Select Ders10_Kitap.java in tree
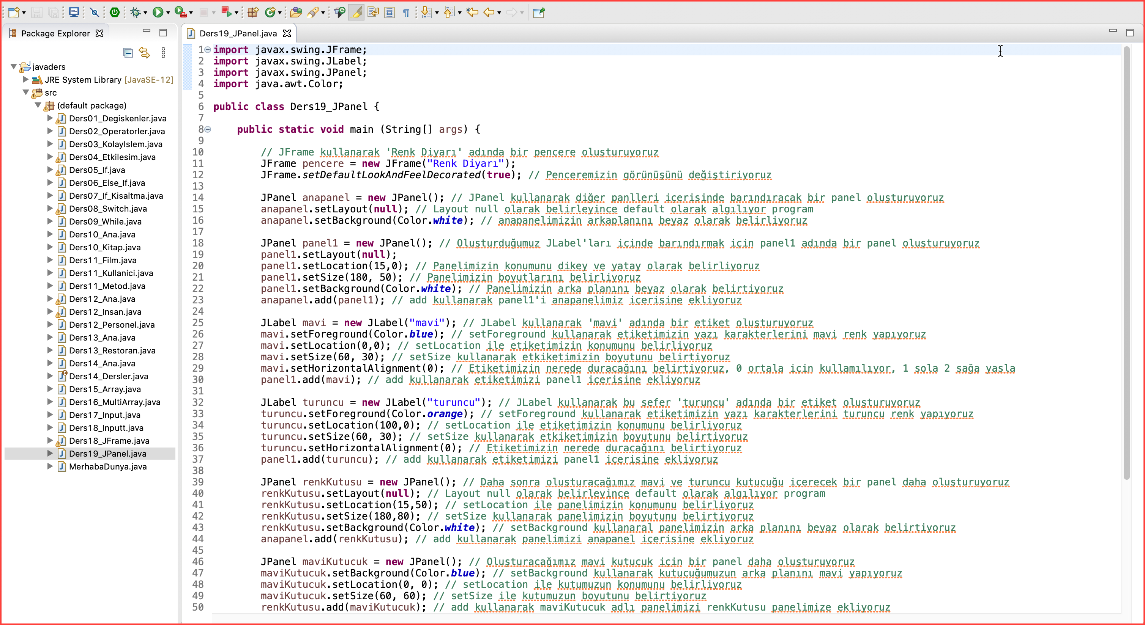 click(x=104, y=247)
